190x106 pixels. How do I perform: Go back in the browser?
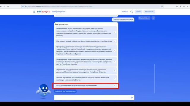(1, 6)
